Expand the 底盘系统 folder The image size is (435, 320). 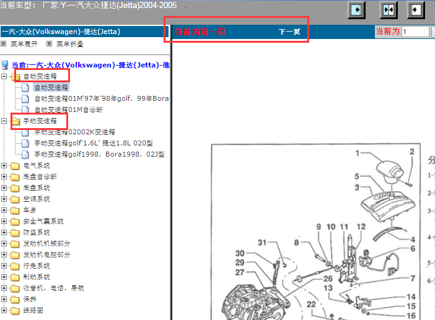[x=4, y=188]
